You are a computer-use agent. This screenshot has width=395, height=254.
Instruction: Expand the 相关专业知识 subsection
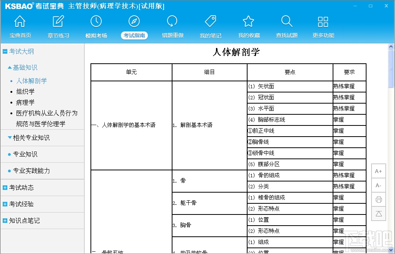tap(10, 137)
